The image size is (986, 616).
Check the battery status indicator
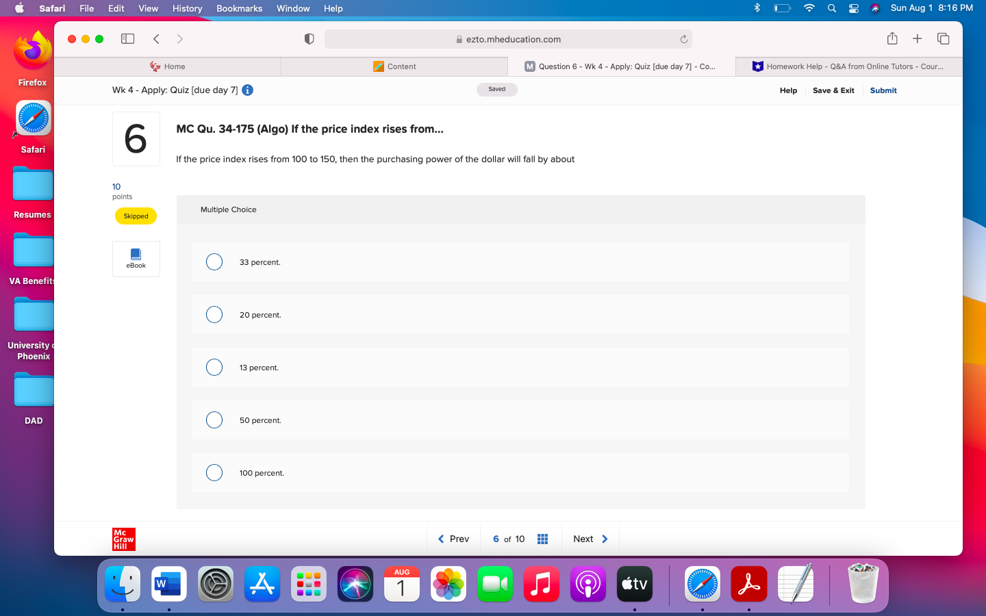(782, 8)
